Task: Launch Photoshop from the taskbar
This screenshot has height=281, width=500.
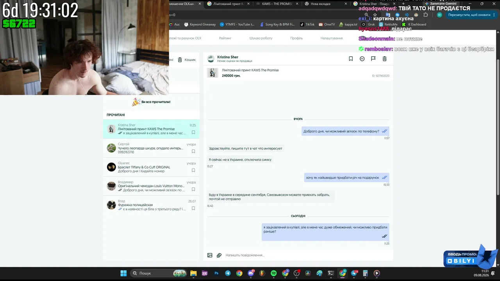Action: (x=216, y=273)
